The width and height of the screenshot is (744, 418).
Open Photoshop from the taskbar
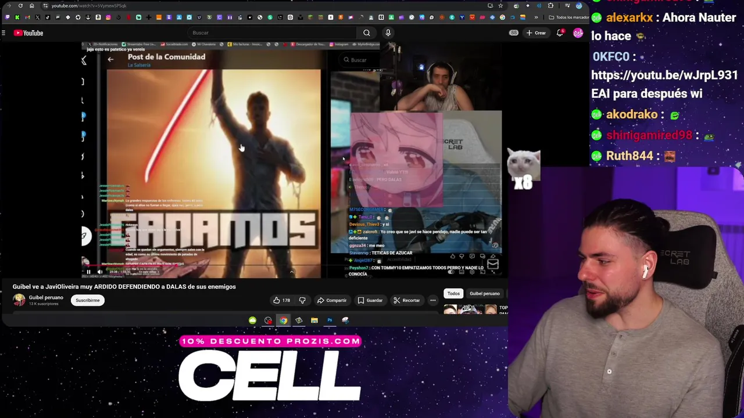coord(330,320)
